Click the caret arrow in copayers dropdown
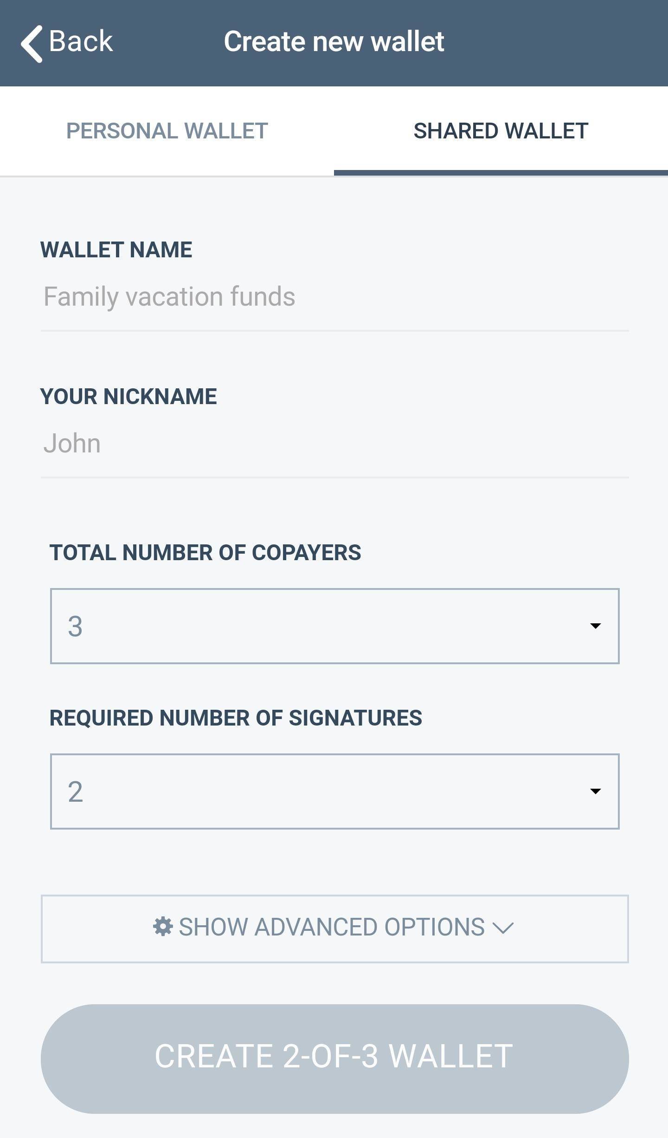 coord(595,626)
